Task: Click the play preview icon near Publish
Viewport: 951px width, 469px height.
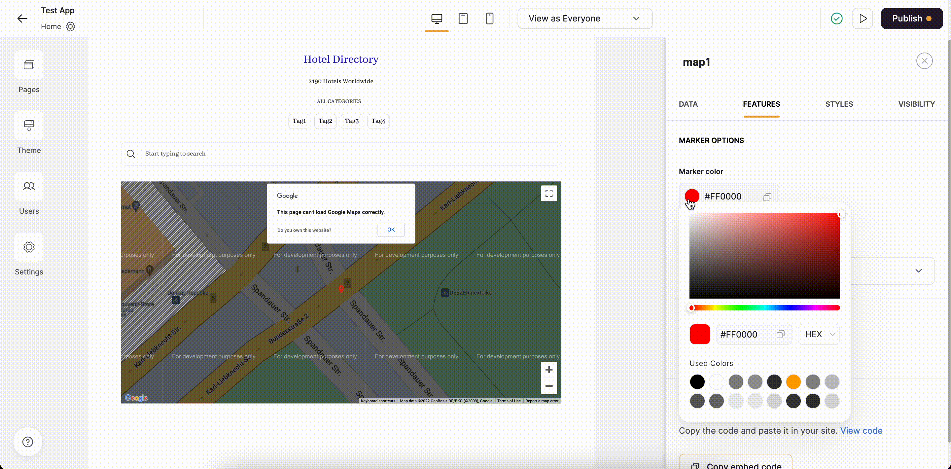Action: pos(863,18)
